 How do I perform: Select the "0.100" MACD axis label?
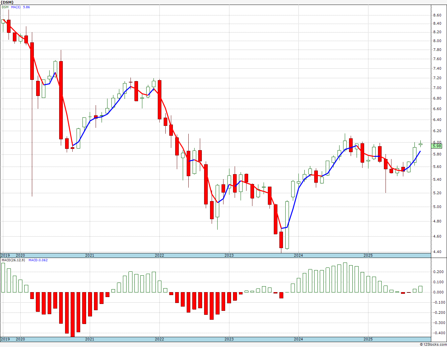(x=438, y=282)
